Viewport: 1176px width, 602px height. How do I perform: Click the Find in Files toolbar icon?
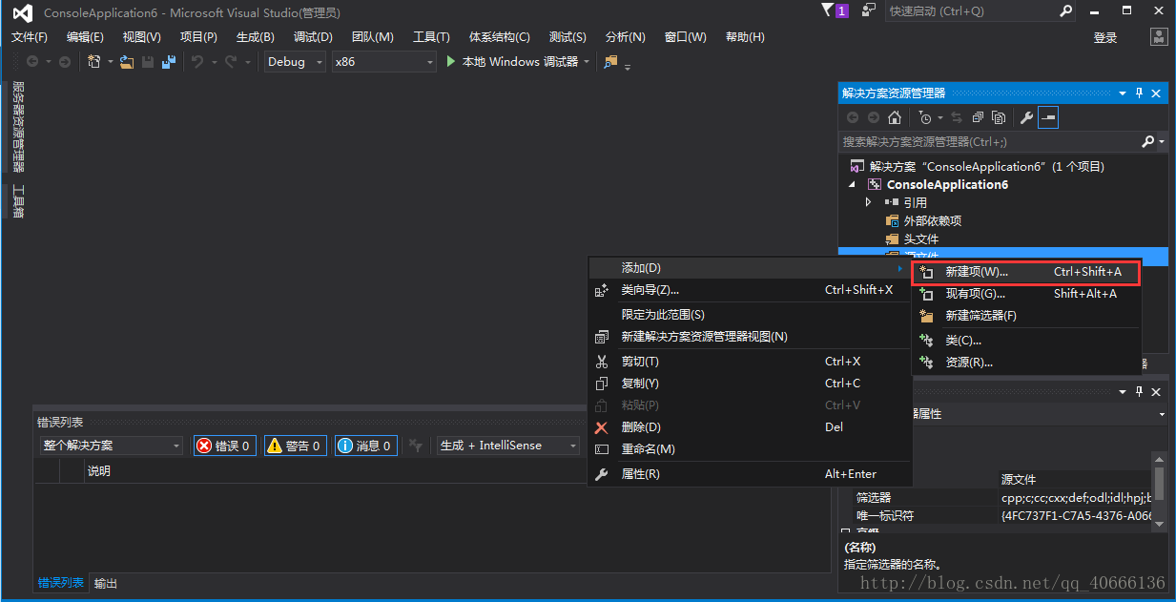tap(610, 62)
